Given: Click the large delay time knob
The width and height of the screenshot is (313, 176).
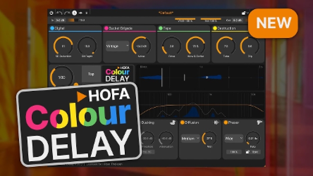Looking at the screenshot, I should [62, 77].
